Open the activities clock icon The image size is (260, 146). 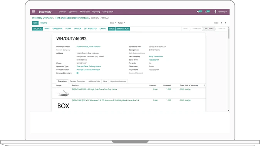206,12
